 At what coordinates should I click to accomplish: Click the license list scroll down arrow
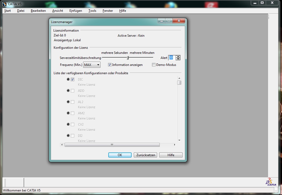(x=179, y=140)
